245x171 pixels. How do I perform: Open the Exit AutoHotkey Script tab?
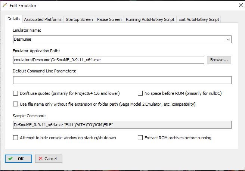[199, 19]
